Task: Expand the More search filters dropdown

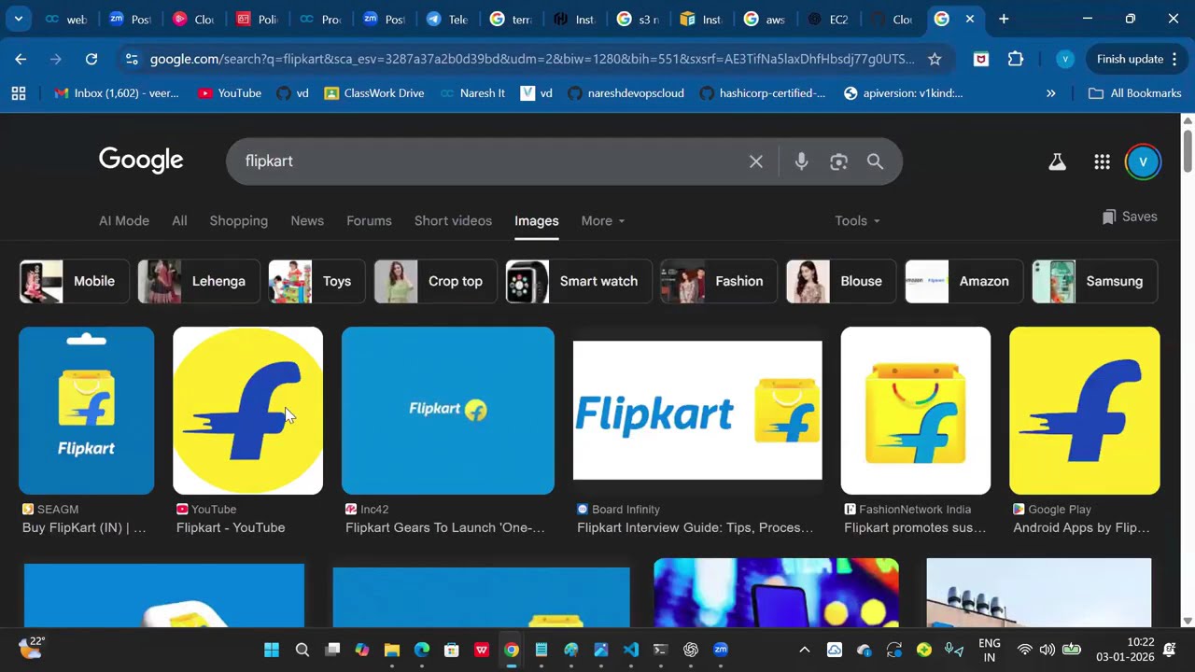Action: coord(603,221)
